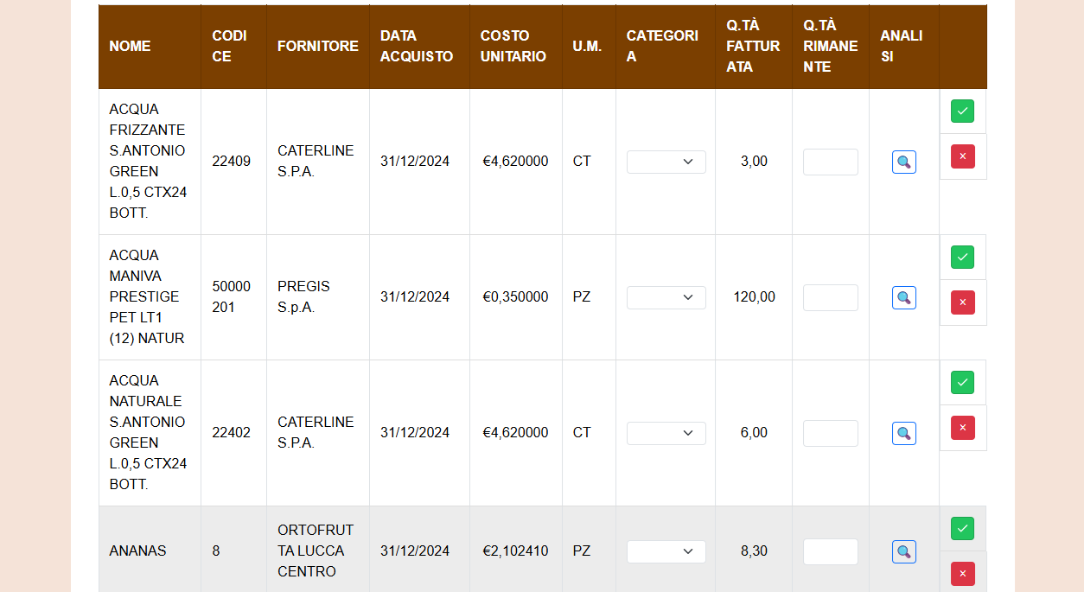Delete the ACQUA MANIVA PRESTIGE row
The image size is (1084, 592).
click(x=962, y=302)
